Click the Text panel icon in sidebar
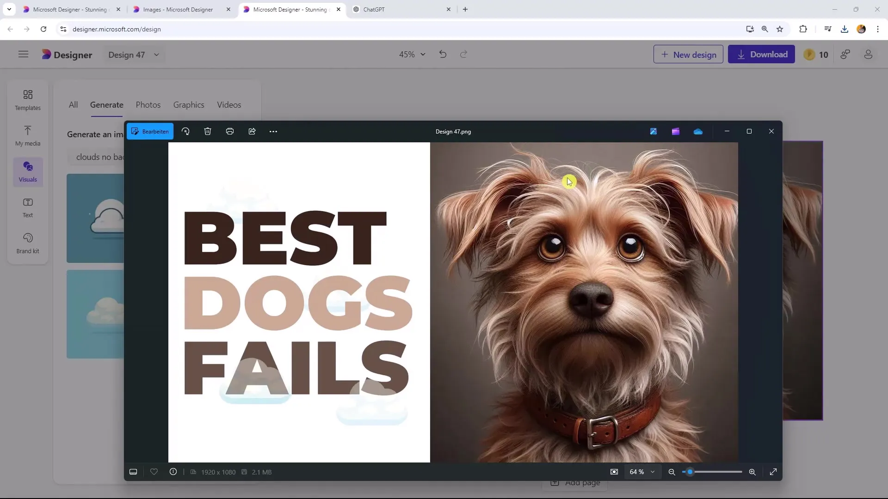Image resolution: width=888 pixels, height=499 pixels. (27, 207)
